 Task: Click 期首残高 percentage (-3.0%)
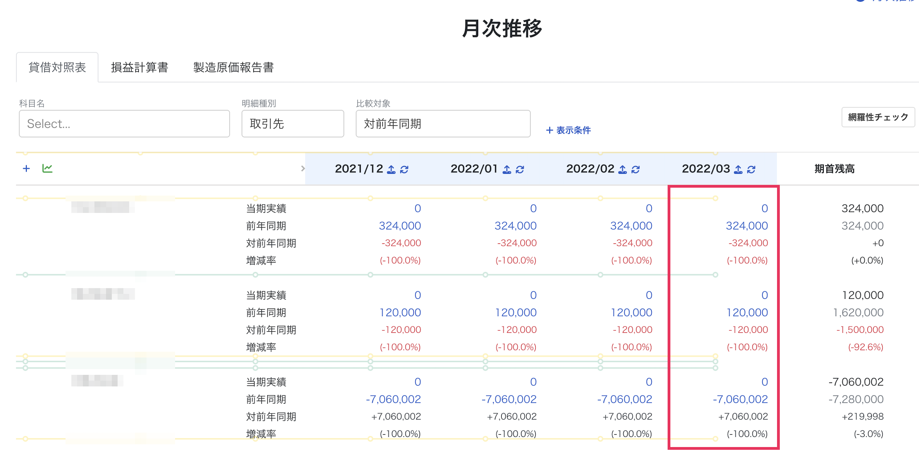[868, 434]
